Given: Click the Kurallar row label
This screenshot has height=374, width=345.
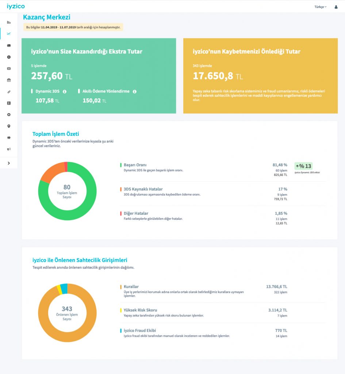Looking at the screenshot, I should 131,286.
